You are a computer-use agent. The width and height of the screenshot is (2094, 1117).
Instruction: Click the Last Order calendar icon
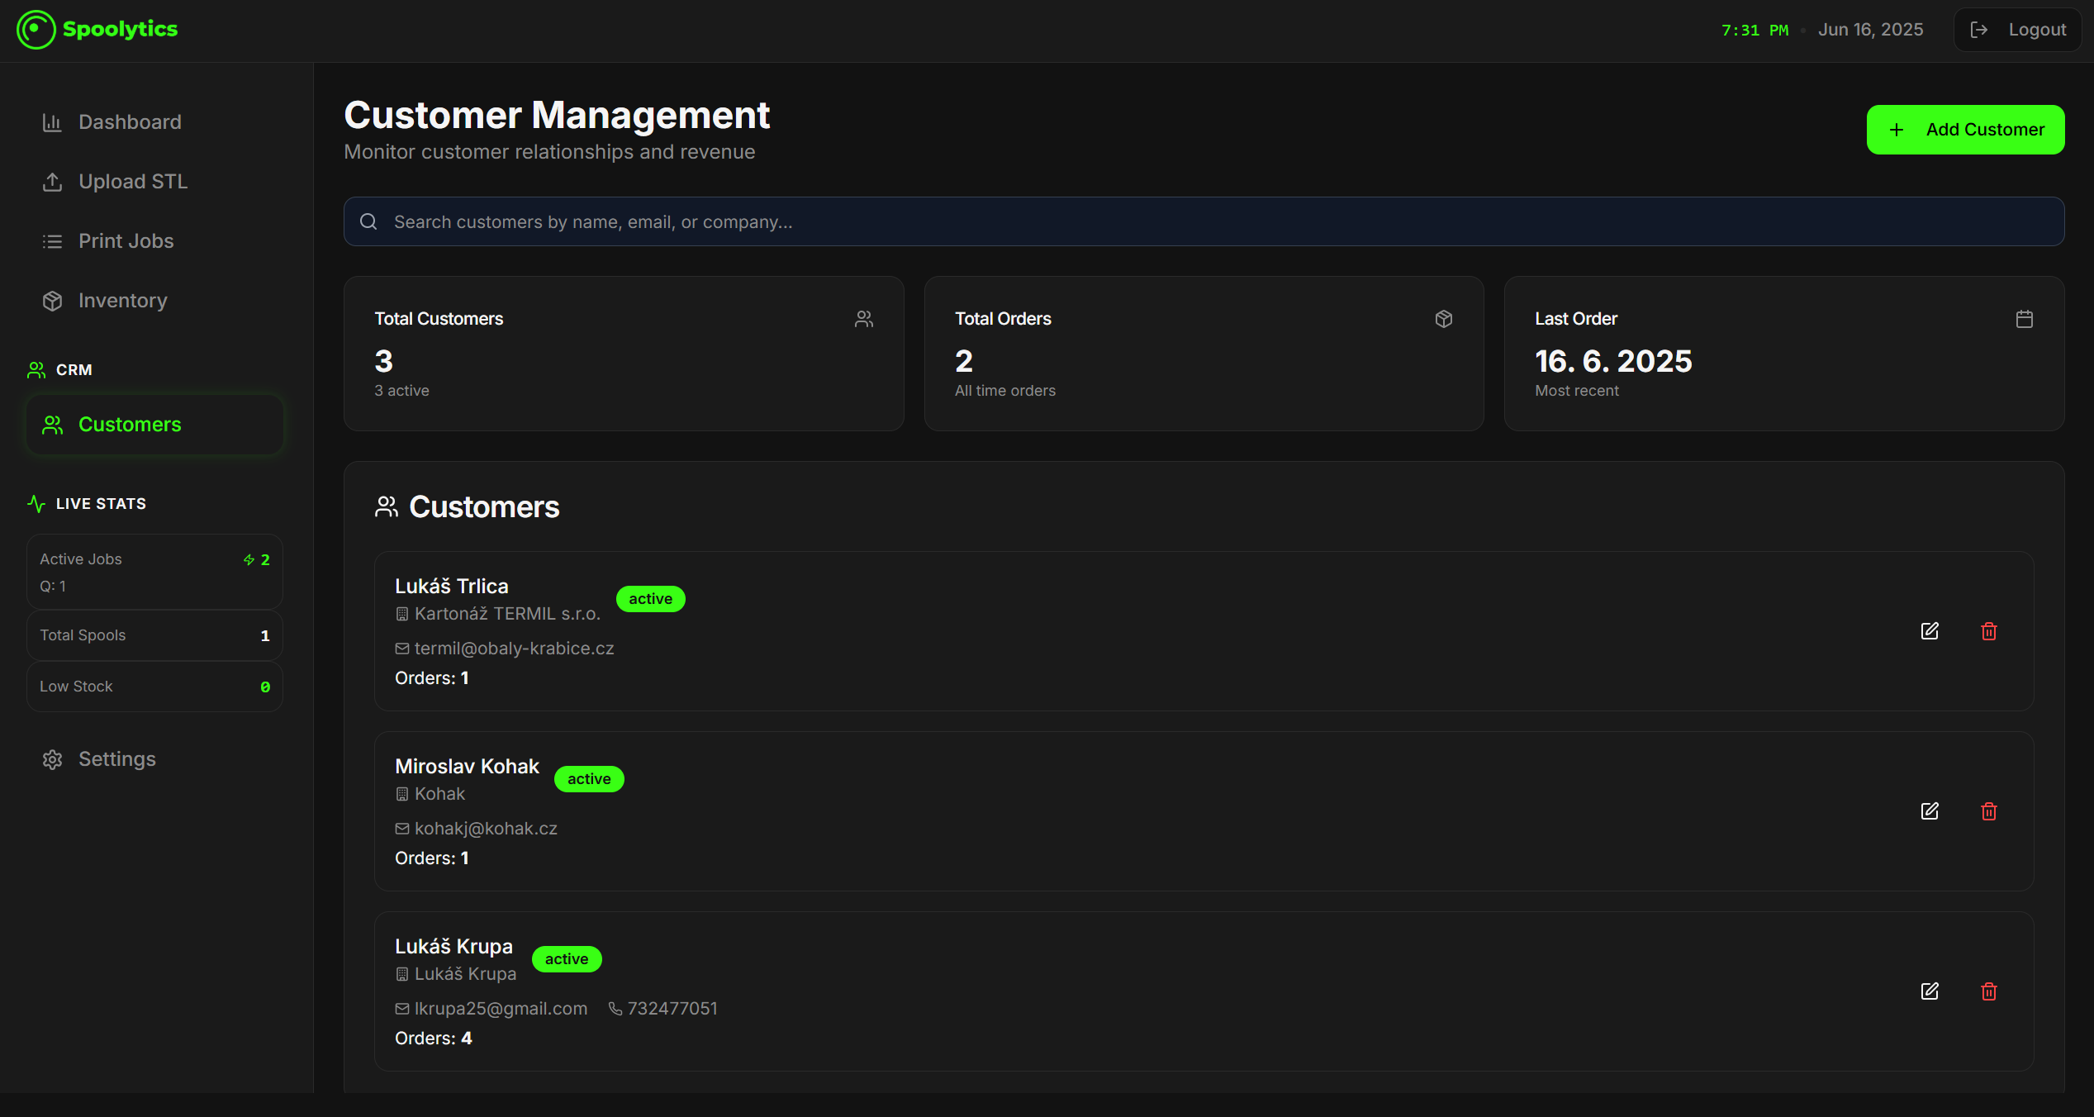pyautogui.click(x=2025, y=319)
